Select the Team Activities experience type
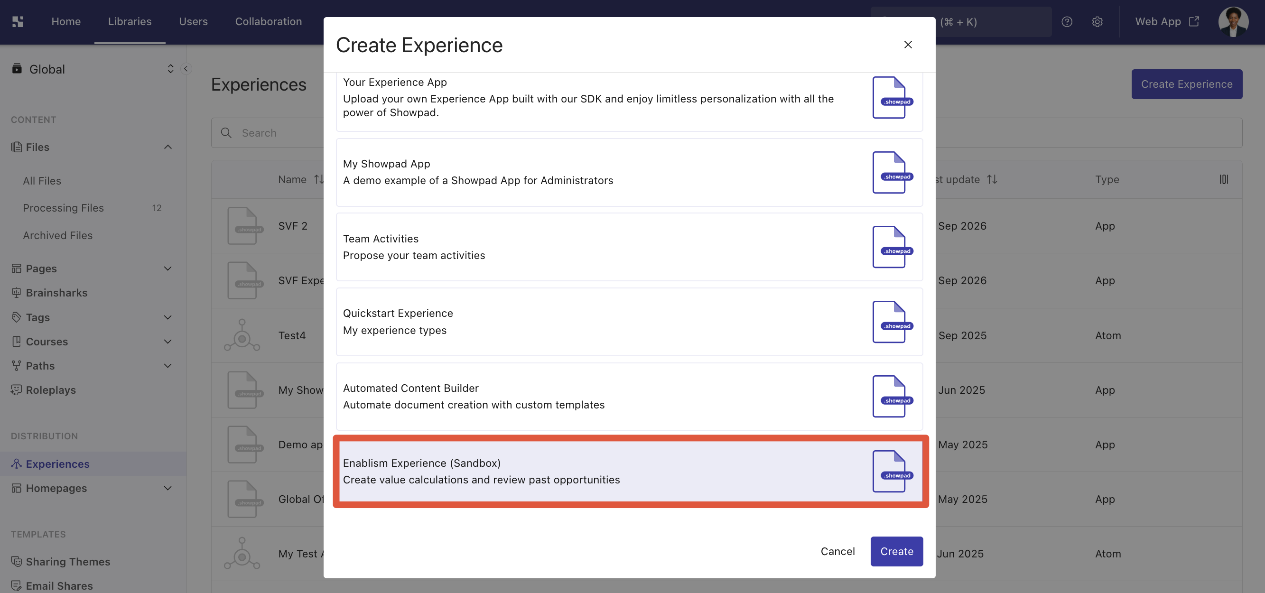 (629, 247)
